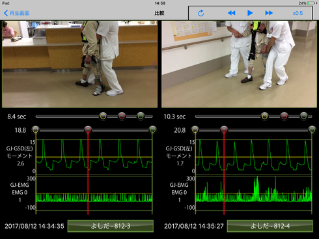Open recording よしだ - 812-3
Viewport: 319px width, 239px height.
tap(111, 226)
